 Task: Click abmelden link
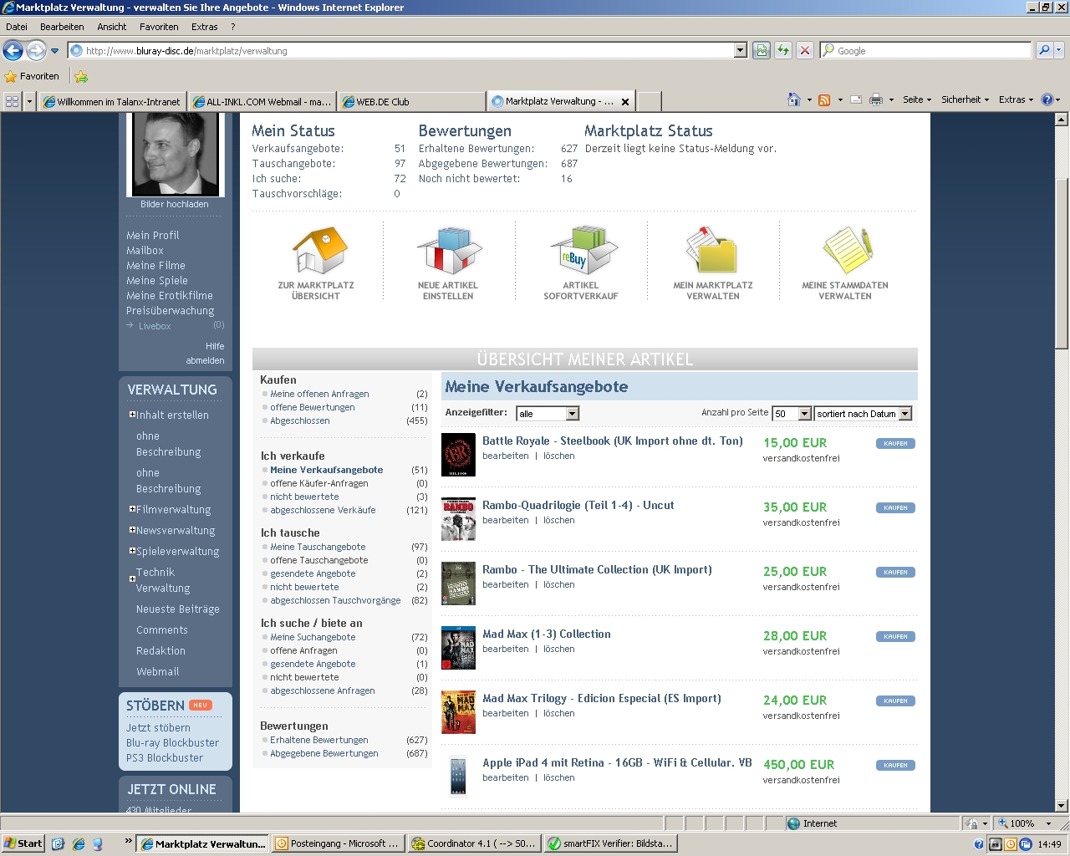[x=206, y=360]
